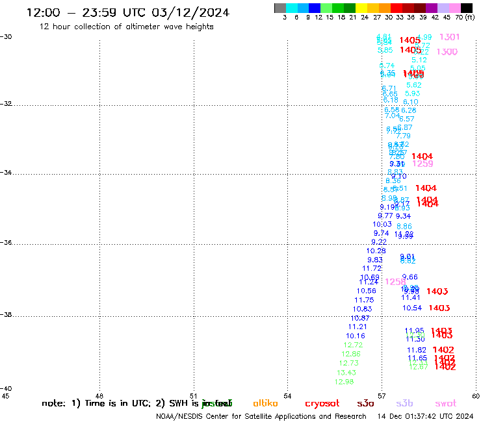This screenshot has width=481, height=422.
Task: Click the wave height value '11.41'
Action: coord(411,297)
